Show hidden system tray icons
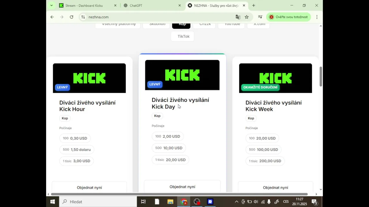Viewport: 369px width, 207px height. click(x=236, y=202)
